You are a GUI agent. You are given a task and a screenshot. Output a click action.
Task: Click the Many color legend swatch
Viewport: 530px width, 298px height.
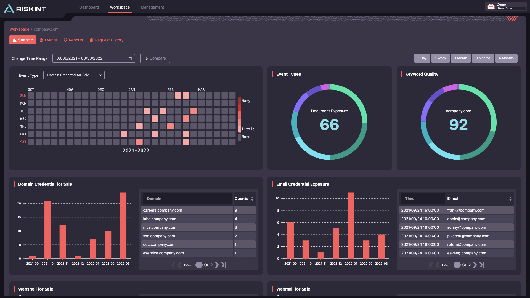(x=240, y=101)
